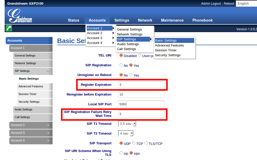Screen dimensions: 257x160
Task: Expand Account 2 with the plus icon
Action: [48, 125]
